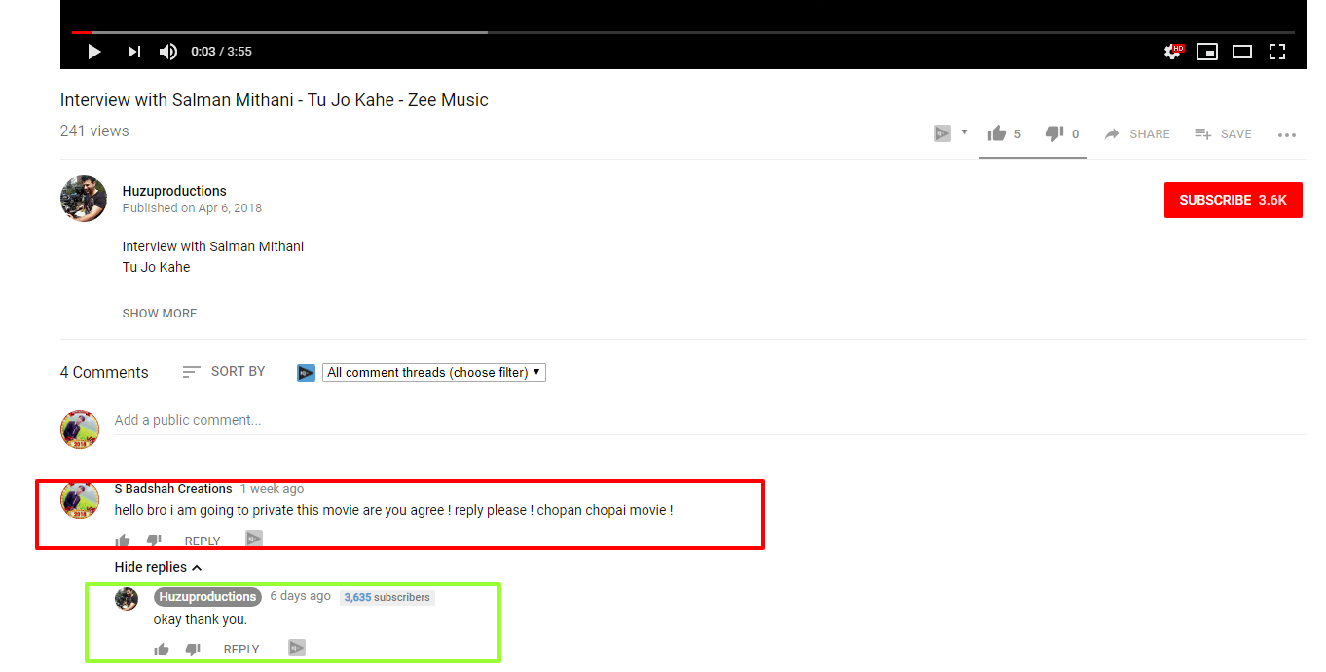This screenshot has width=1326, height=672.
Task: Skip to the next video
Action: coord(133,52)
